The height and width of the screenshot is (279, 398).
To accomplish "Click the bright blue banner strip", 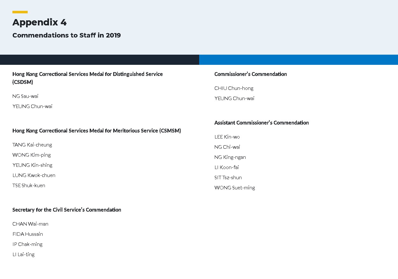I will pos(298,60).
